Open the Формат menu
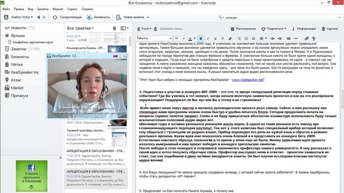This screenshot has width=344, height=193. (58, 9)
